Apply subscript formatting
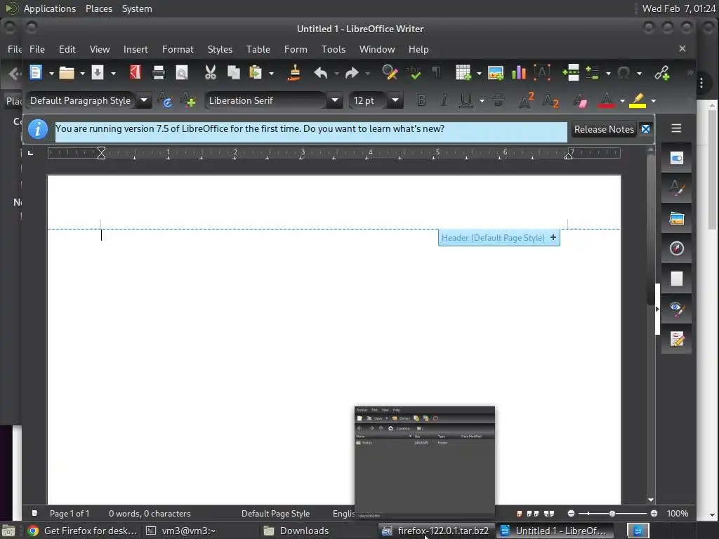This screenshot has width=719, height=539. click(550, 100)
